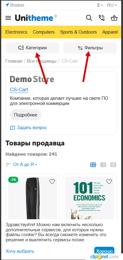Image resolution: width=123 pixels, height=260 pixels.
Task: Switch to grid view layout
Action: point(93,165)
